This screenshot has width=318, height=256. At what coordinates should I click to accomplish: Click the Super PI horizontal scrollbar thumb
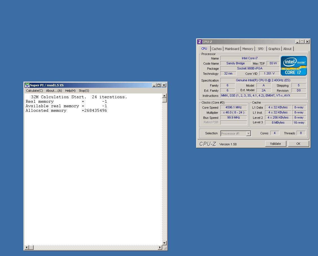click(31, 248)
